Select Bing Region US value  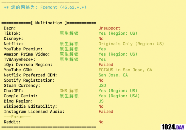pos(101,101)
